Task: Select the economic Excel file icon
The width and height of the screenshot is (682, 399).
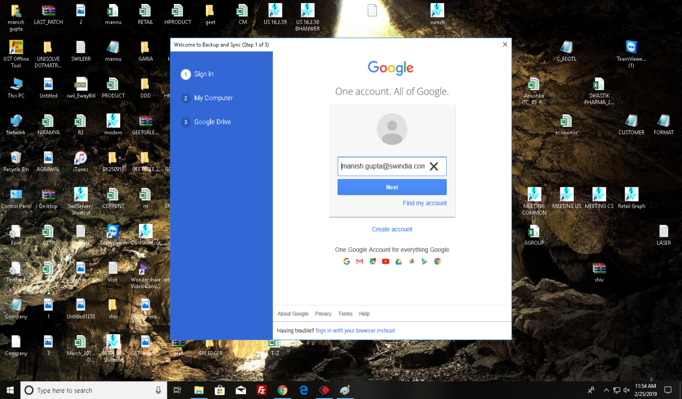Action: click(x=566, y=125)
